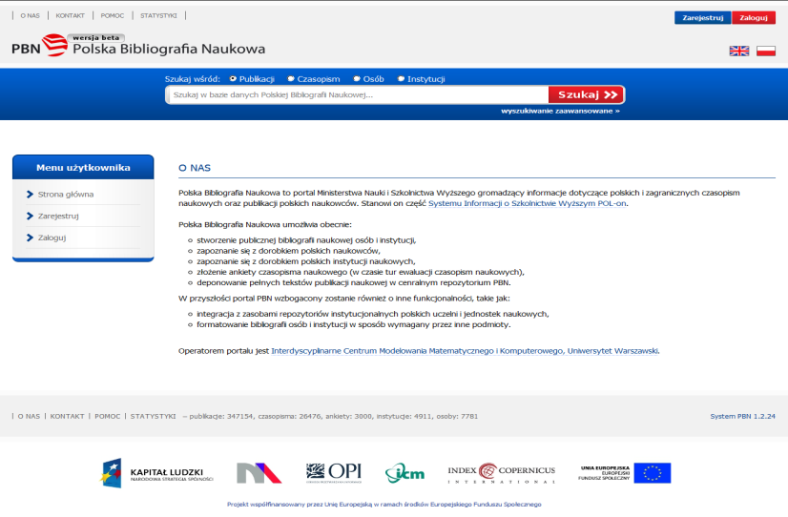Click the ICM logo in the footer
The height and width of the screenshot is (517, 788).
404,473
